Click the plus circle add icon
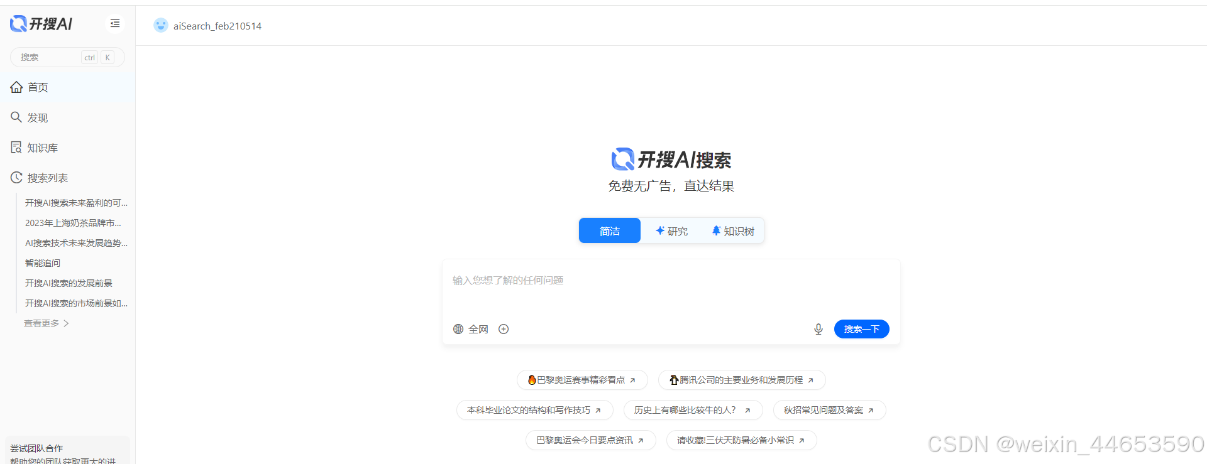This screenshot has height=464, width=1207. pos(504,329)
